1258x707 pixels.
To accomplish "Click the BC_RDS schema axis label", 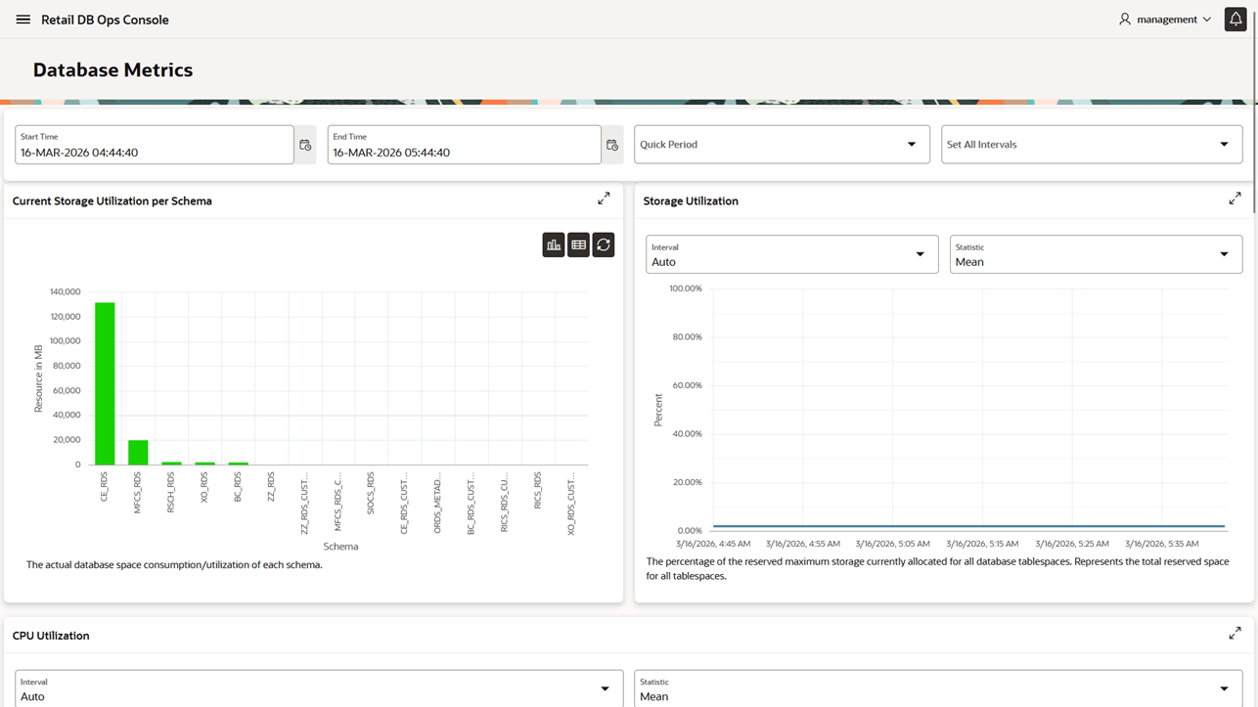I will (x=238, y=487).
